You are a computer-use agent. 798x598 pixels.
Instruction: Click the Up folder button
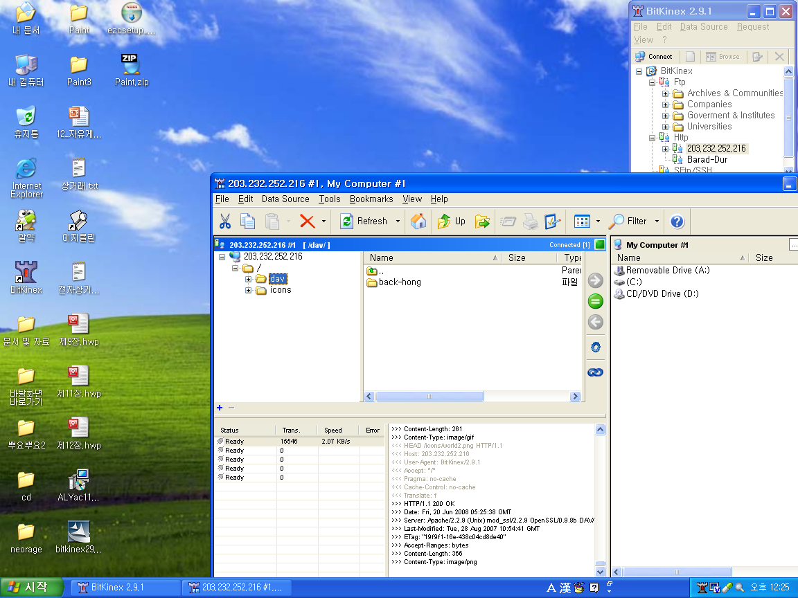click(x=452, y=221)
